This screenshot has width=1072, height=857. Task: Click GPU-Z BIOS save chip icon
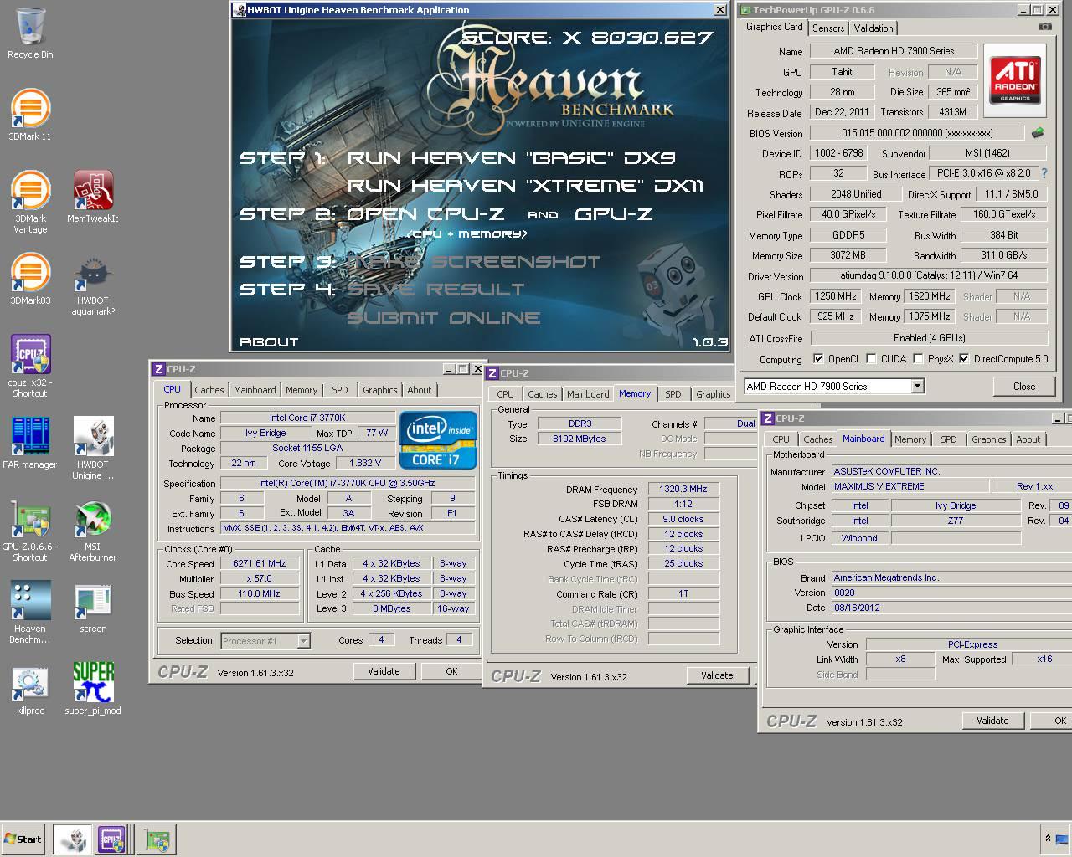tap(1038, 132)
